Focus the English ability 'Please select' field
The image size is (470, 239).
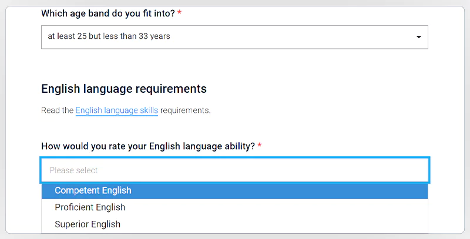tap(235, 170)
